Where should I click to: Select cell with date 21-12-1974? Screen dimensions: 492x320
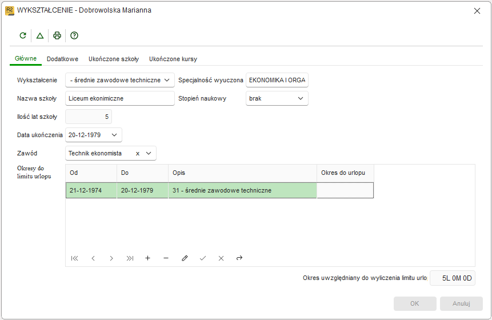click(x=91, y=190)
